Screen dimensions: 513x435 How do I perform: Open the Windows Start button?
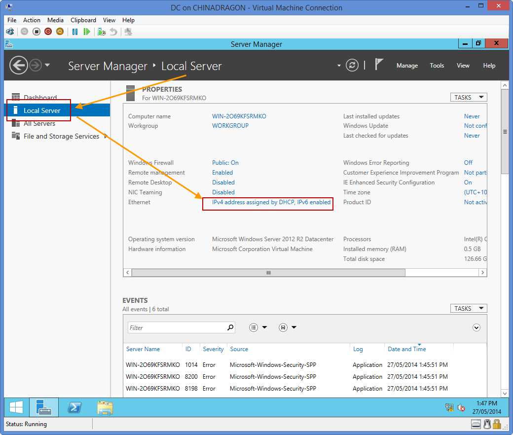pos(16,407)
